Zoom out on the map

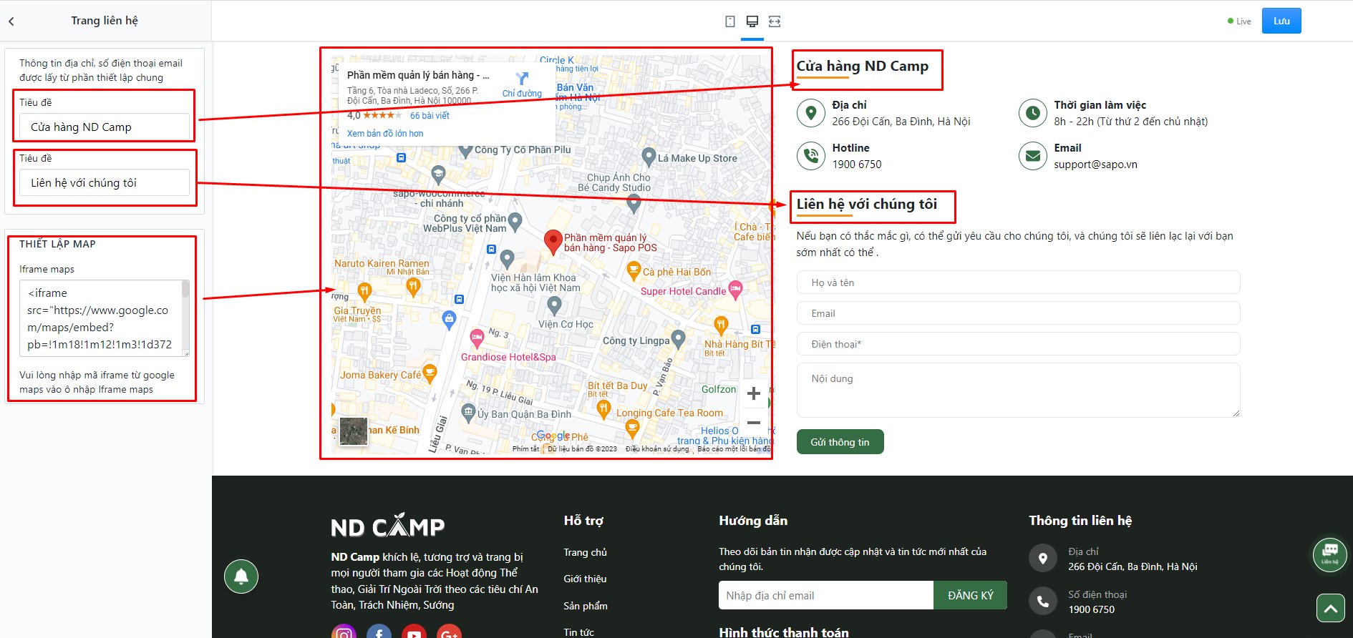coord(754,423)
